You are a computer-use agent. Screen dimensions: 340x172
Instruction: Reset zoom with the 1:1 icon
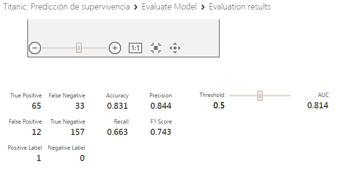(x=135, y=48)
